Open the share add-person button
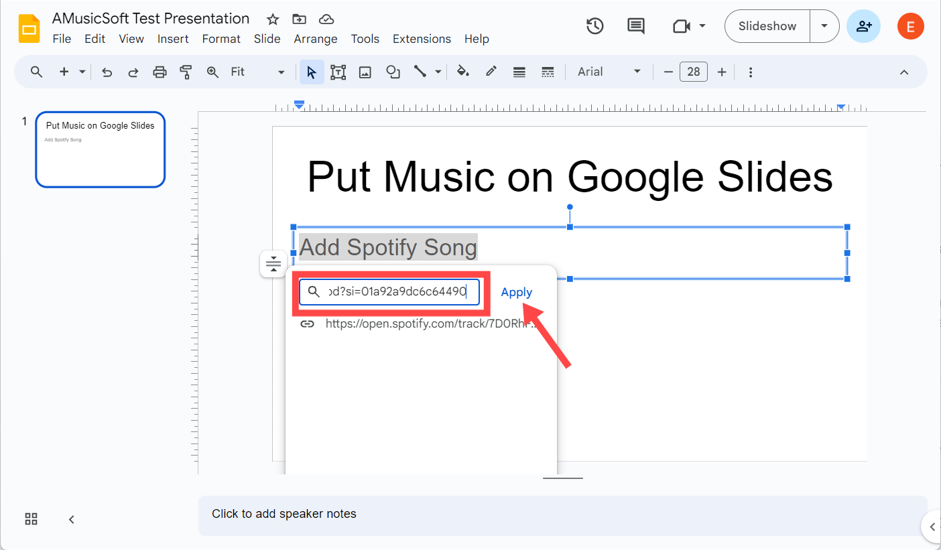The width and height of the screenshot is (941, 550). pyautogui.click(x=864, y=26)
